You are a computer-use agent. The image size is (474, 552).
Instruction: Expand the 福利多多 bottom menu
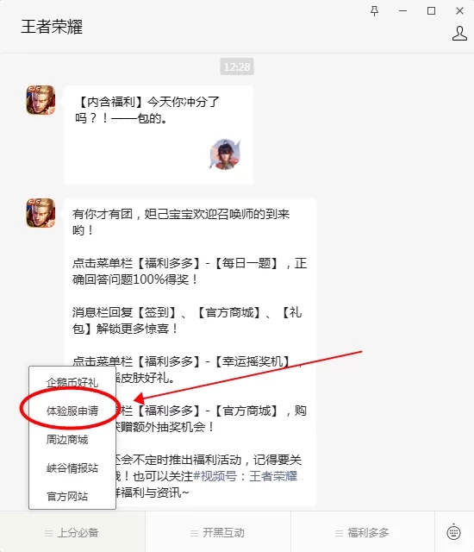363,533
